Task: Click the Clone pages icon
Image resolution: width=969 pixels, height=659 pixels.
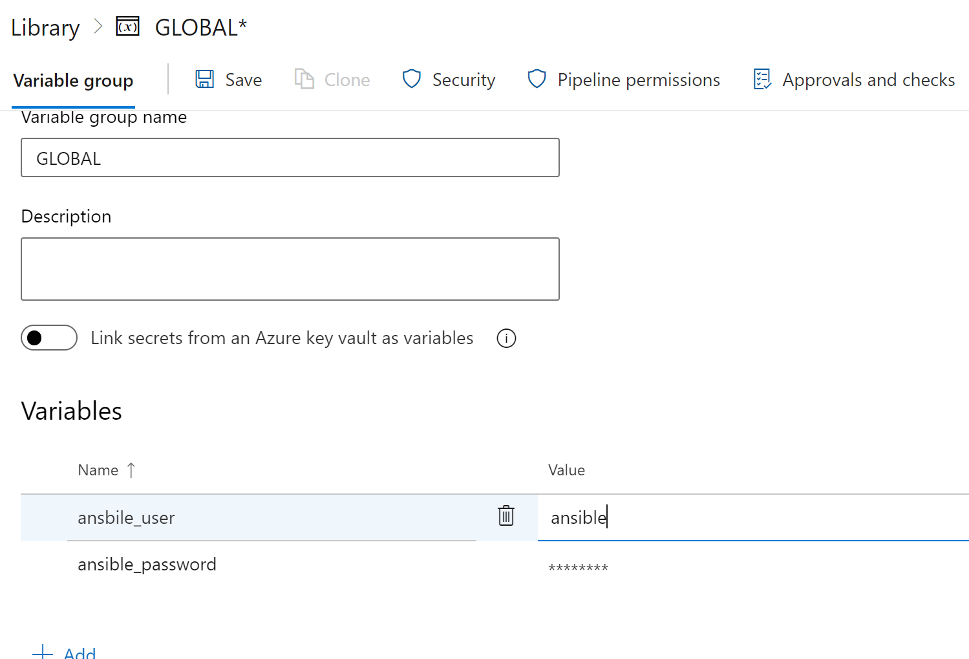Action: (x=304, y=80)
